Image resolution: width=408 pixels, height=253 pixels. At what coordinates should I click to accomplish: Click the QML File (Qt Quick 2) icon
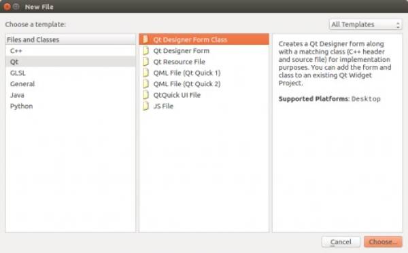[146, 84]
